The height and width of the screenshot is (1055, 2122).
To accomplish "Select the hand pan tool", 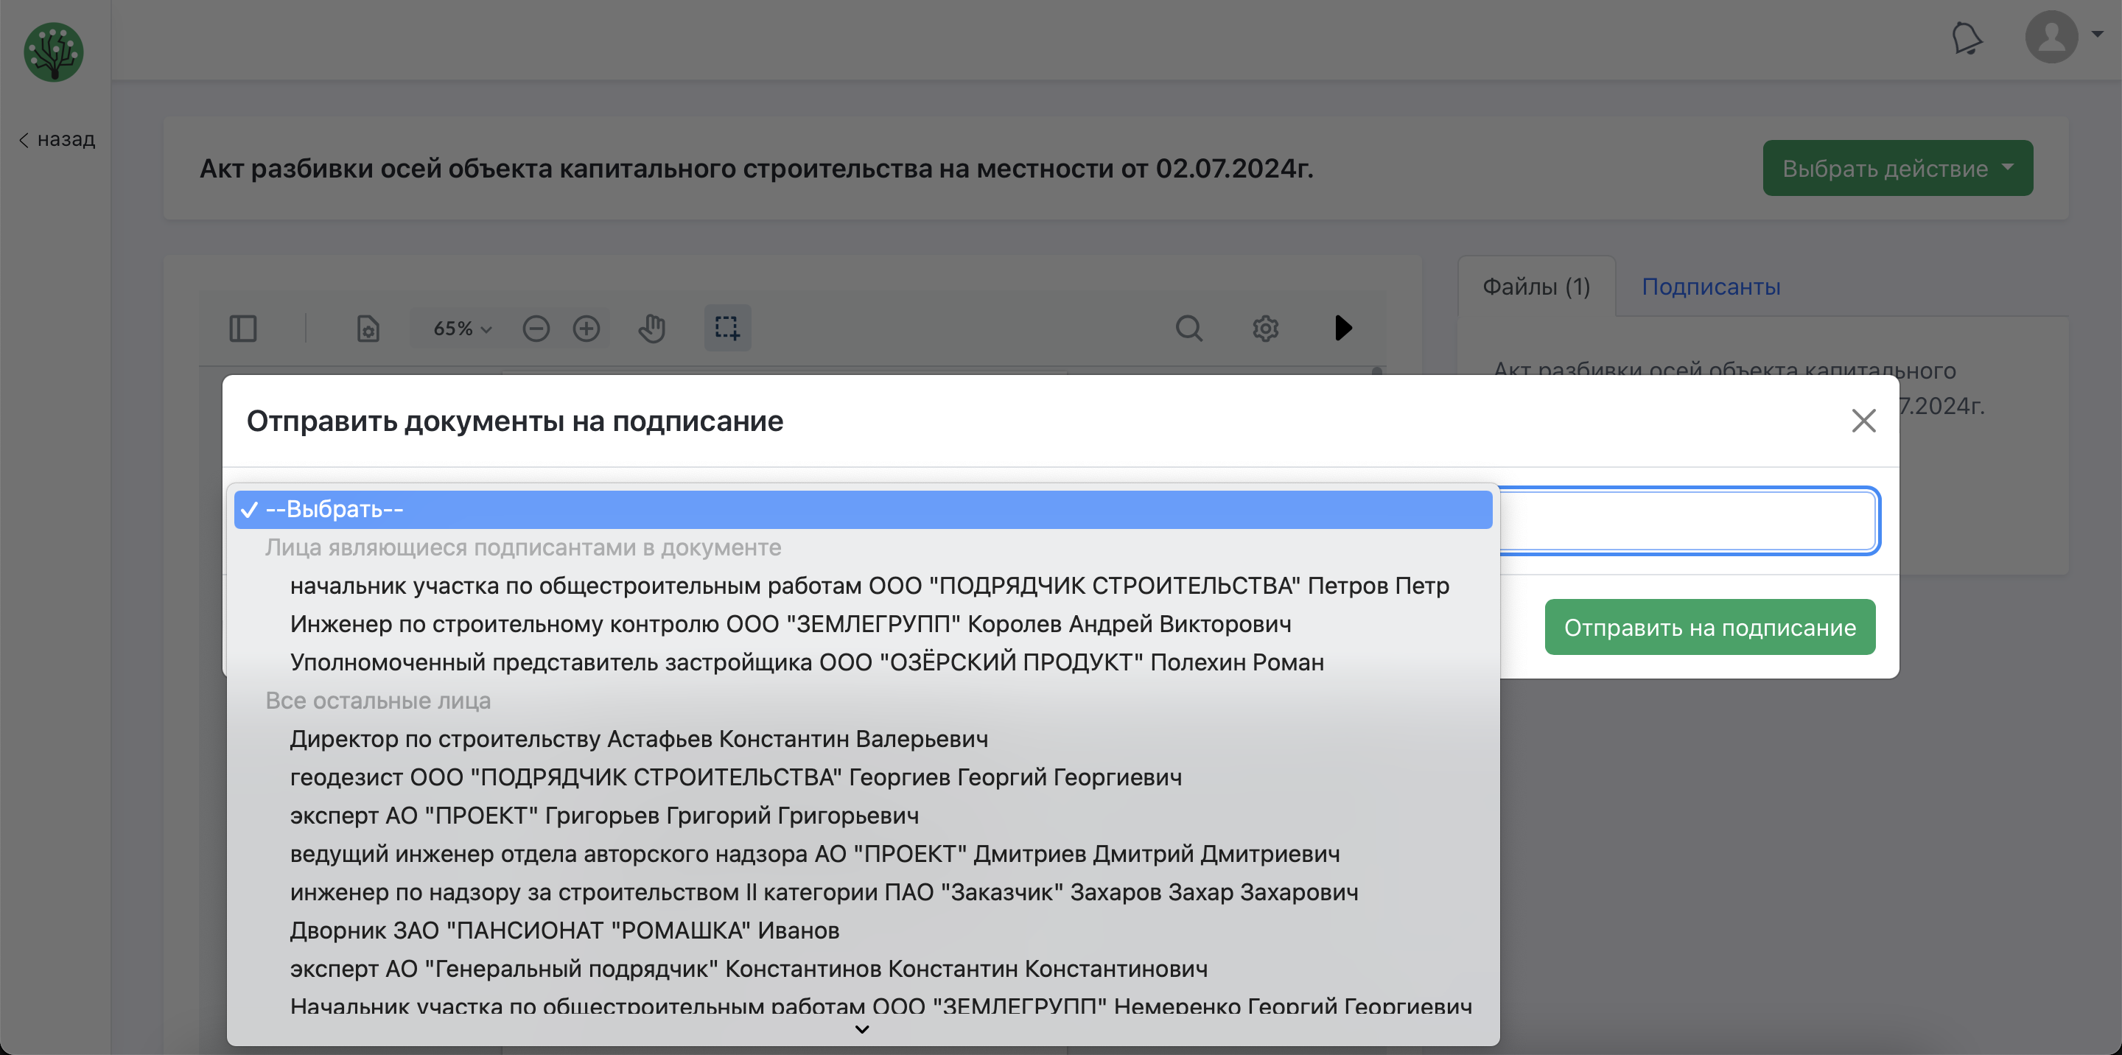I will [x=651, y=329].
